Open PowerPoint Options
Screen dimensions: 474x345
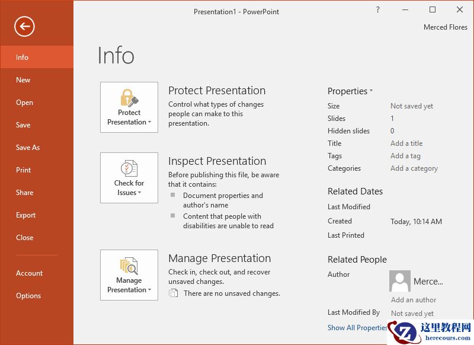tap(37, 296)
